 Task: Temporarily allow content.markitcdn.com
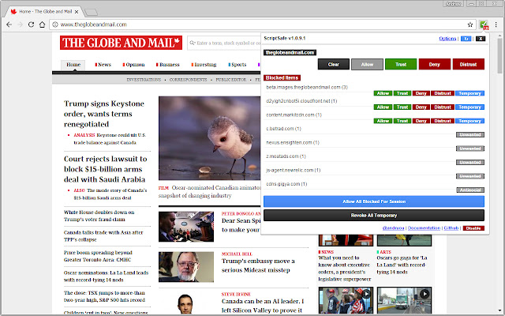pyautogui.click(x=470, y=121)
